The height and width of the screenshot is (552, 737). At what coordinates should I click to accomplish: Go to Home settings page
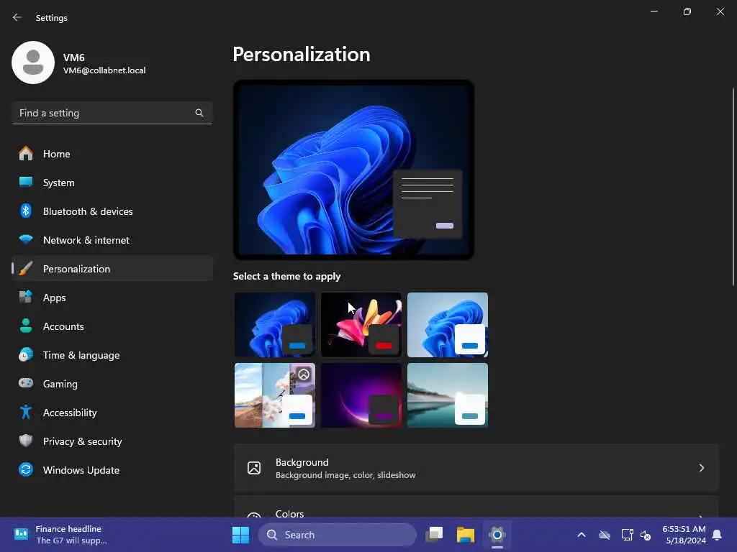(x=112, y=154)
